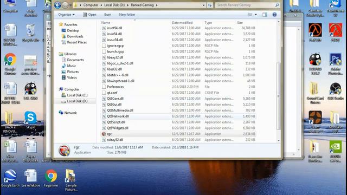
Task: Click the Burn toolbar button
Action: pyautogui.click(x=108, y=15)
